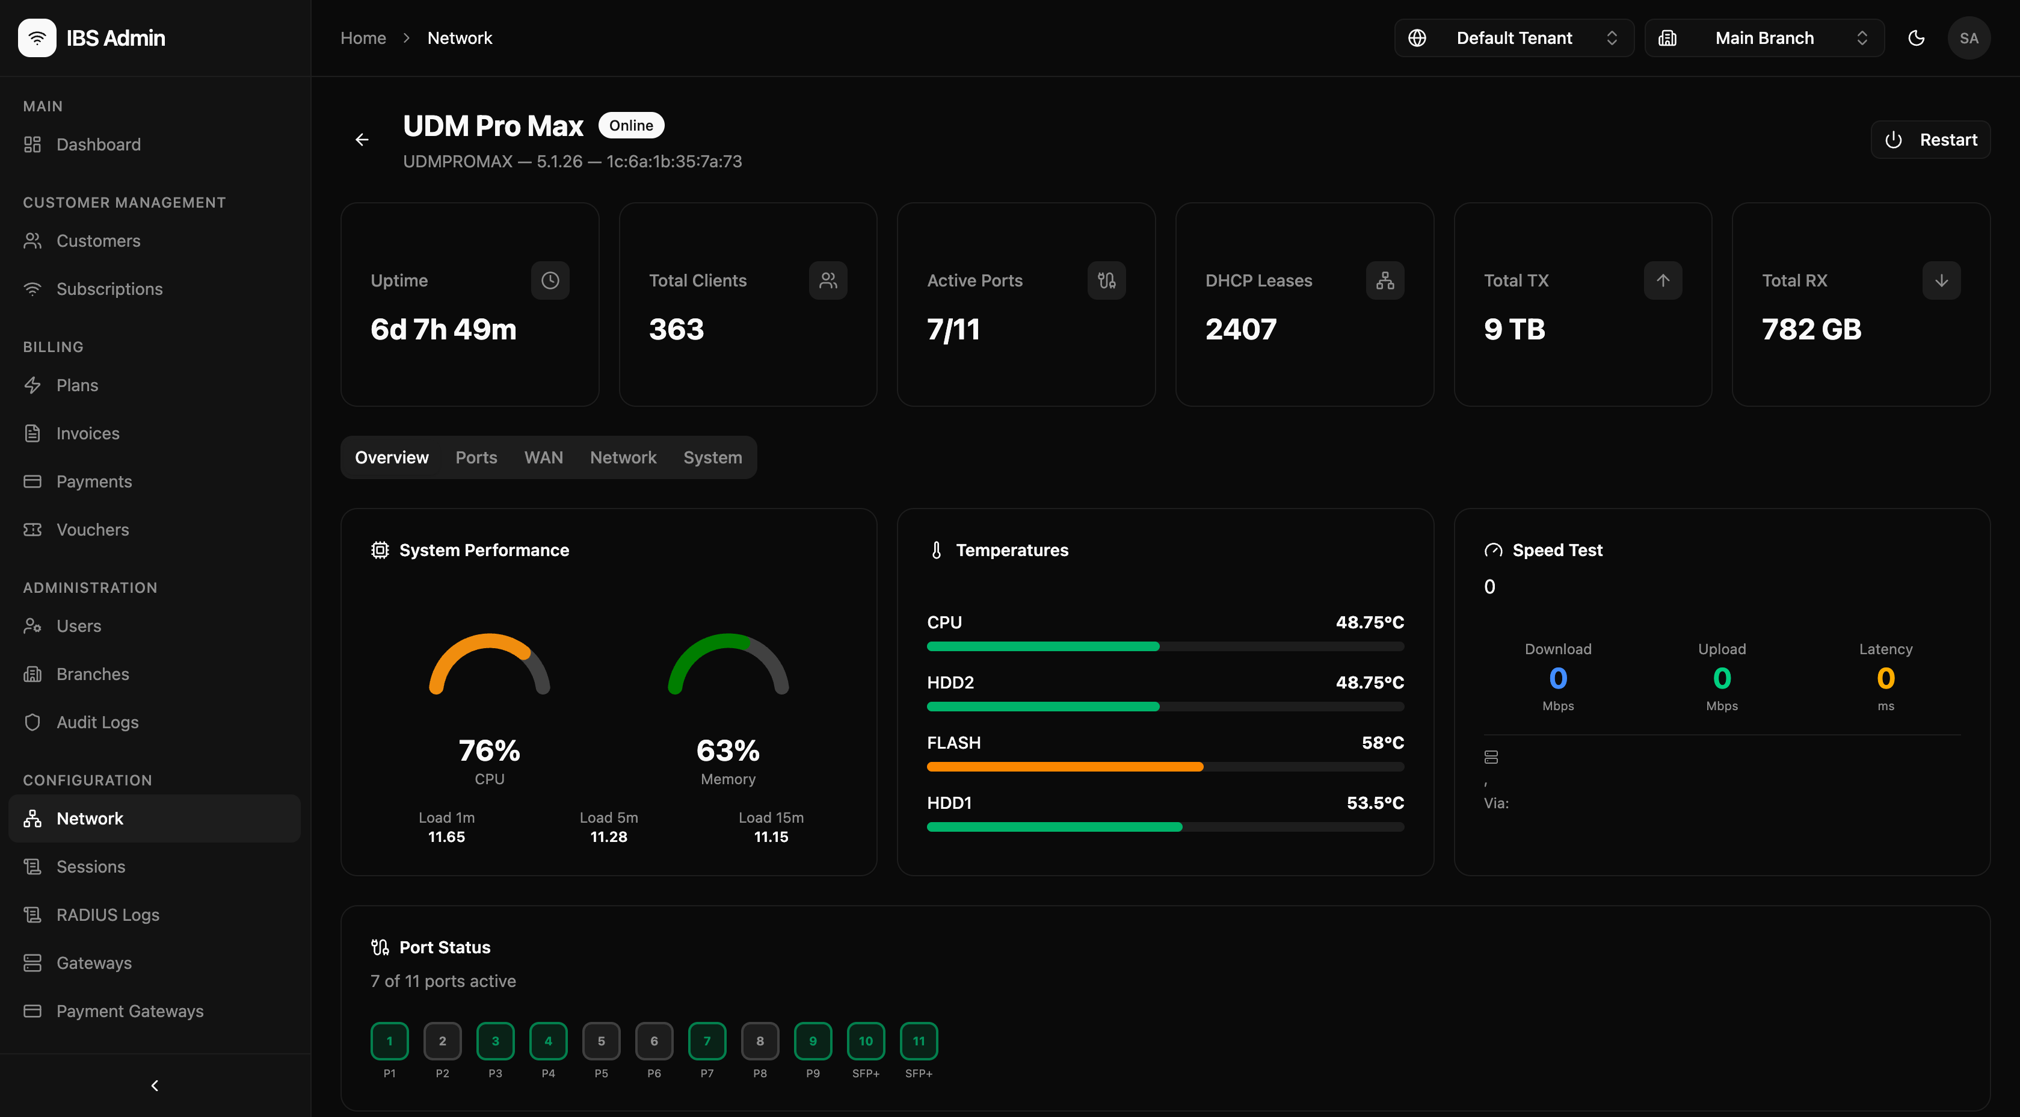2020x1117 pixels.
Task: Open Sessions in the sidebar
Action: 155,867
